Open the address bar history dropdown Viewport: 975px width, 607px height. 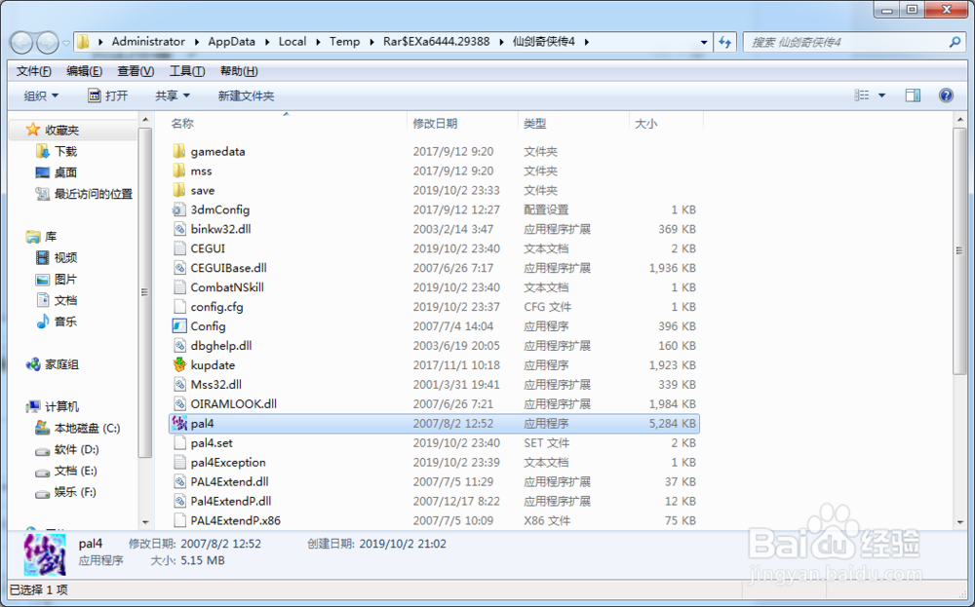coord(704,42)
